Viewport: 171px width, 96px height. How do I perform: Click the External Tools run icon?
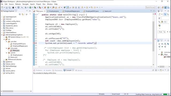40,7
